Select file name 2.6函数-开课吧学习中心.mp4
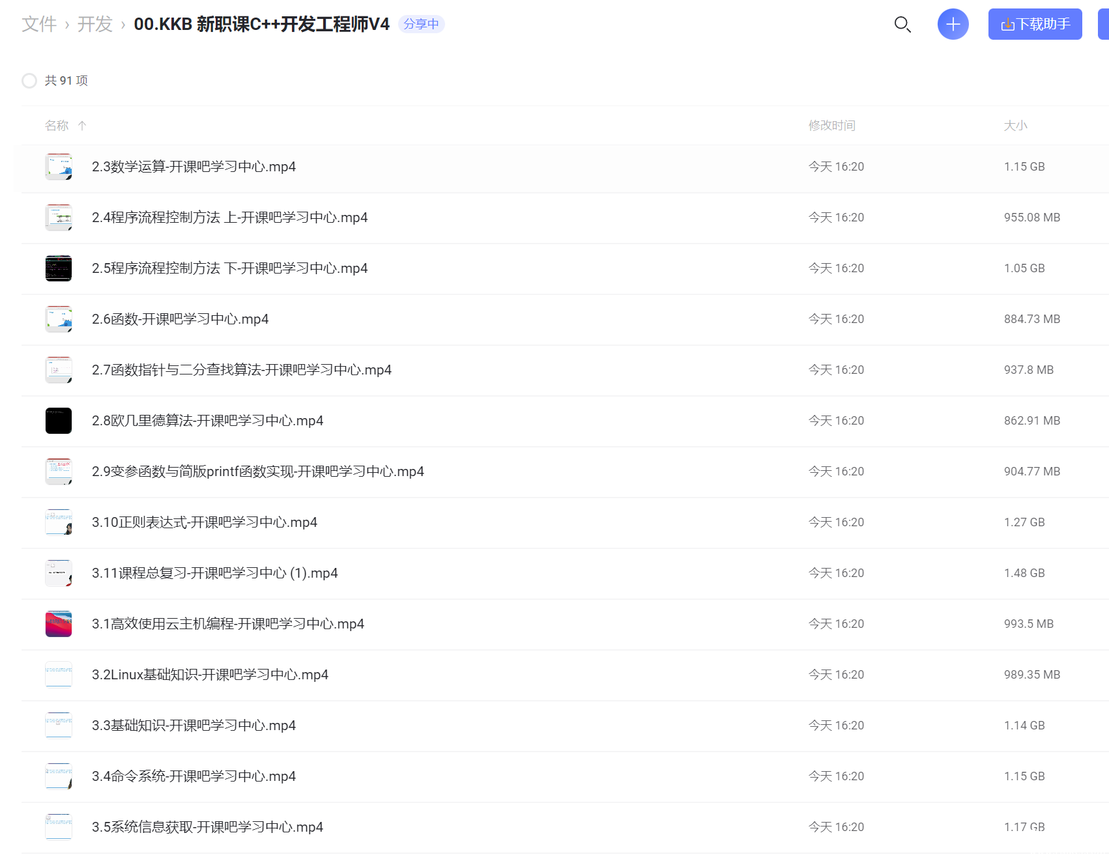Viewport: 1109px width, 861px height. pyautogui.click(x=180, y=319)
